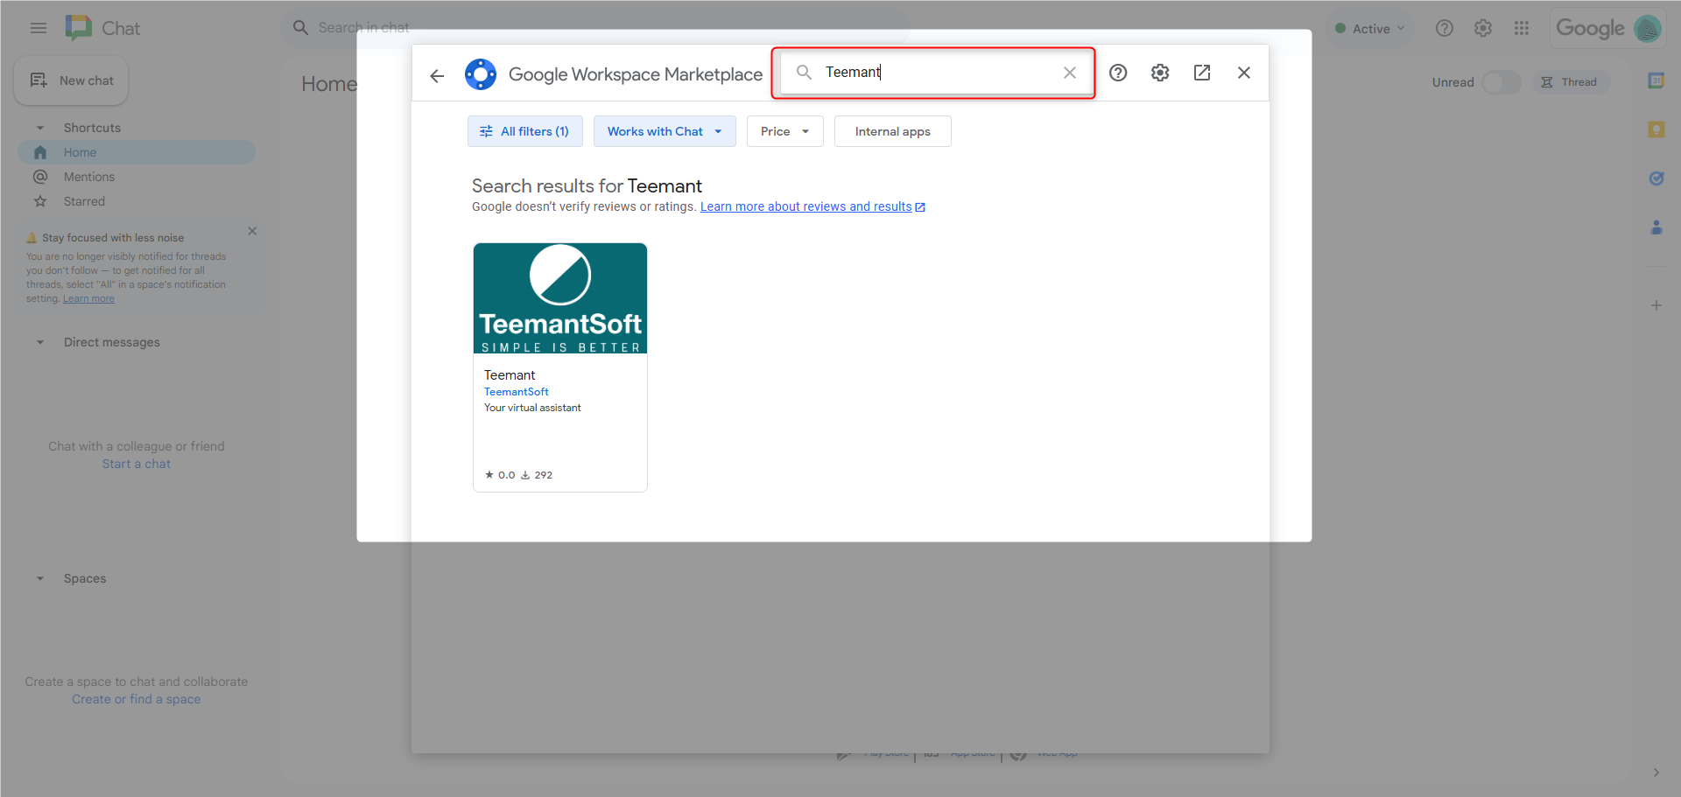Click Create or find a space
This screenshot has width=1681, height=797.
[137, 699]
